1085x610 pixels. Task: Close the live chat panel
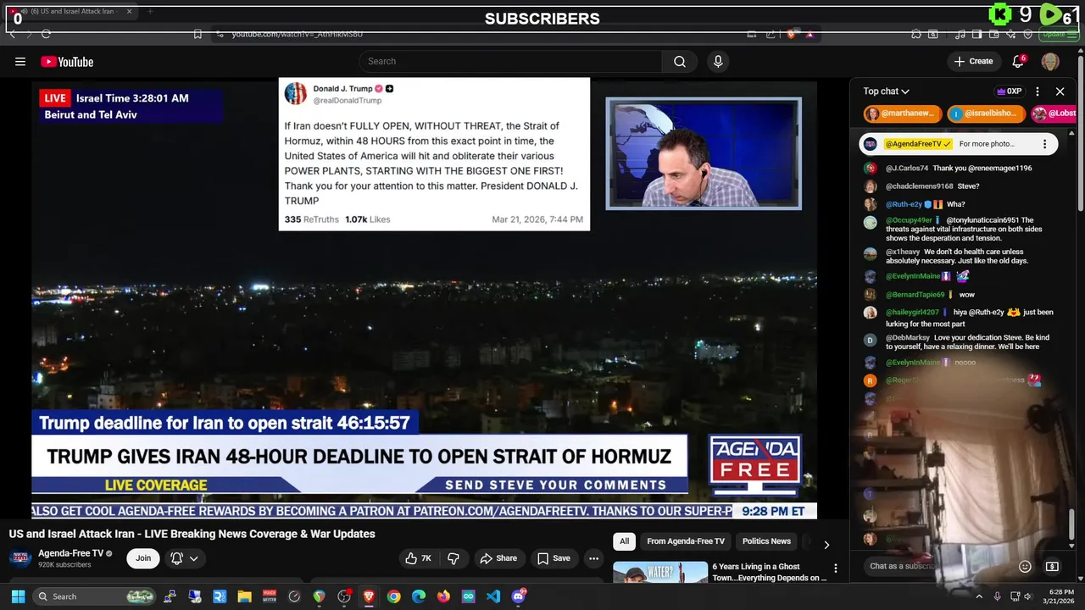[x=1060, y=91]
